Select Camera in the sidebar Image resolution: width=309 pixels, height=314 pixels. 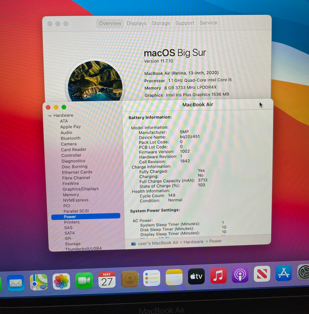(69, 144)
